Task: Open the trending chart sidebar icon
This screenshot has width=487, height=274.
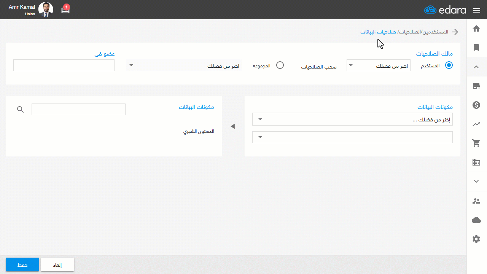Action: [476, 124]
